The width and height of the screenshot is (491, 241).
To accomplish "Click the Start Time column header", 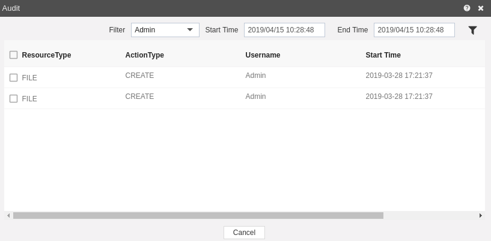I will 383,55.
